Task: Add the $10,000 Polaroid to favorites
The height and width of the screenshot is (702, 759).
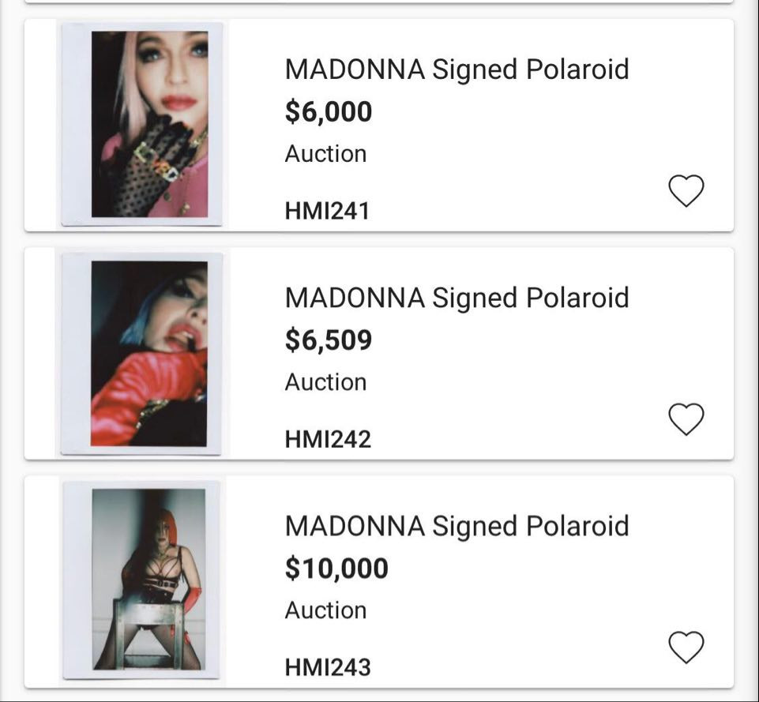Action: click(686, 648)
